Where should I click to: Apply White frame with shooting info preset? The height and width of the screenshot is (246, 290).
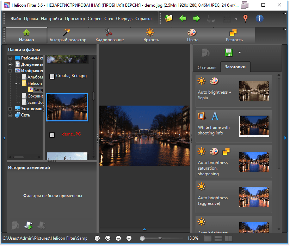[x=234, y=126]
